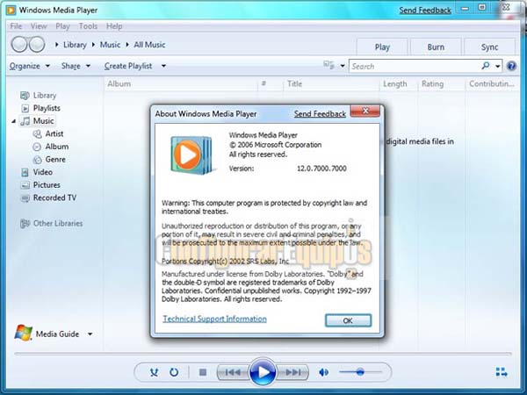Click the Library icon in sidebar
Viewport: 527px width, 395px height.
click(x=25, y=96)
